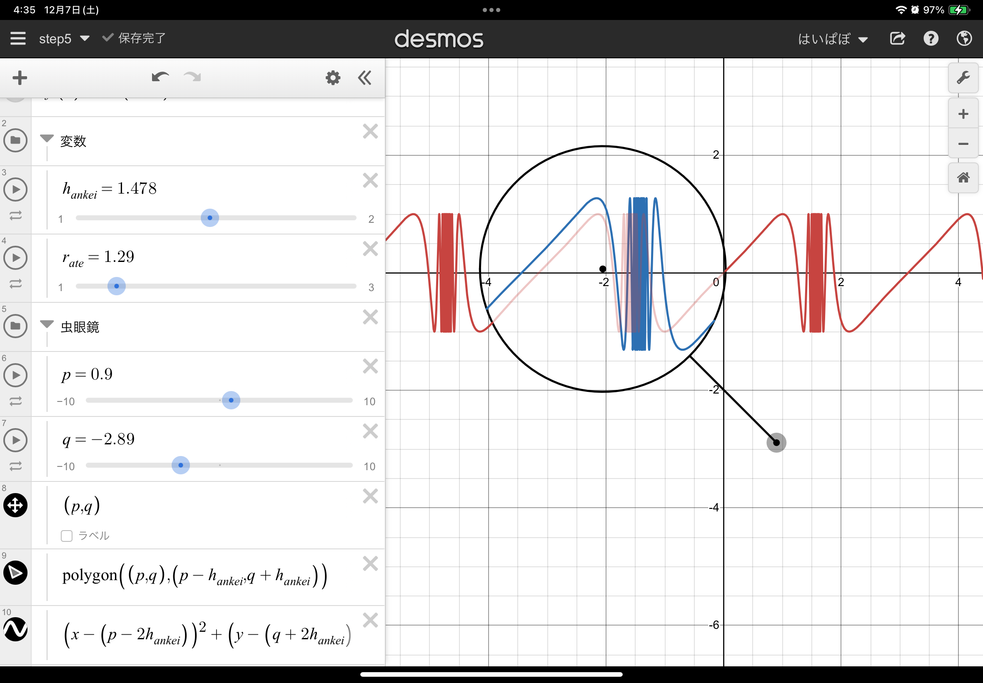Click the add expression plus button
Viewport: 983px width, 683px height.
point(20,78)
